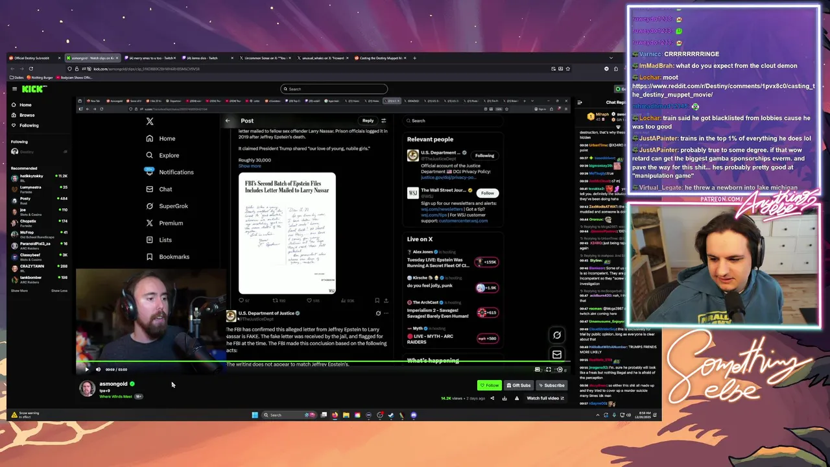The width and height of the screenshot is (830, 467).
Task: Open hstikkytokky recommended channel
Action: click(39, 177)
